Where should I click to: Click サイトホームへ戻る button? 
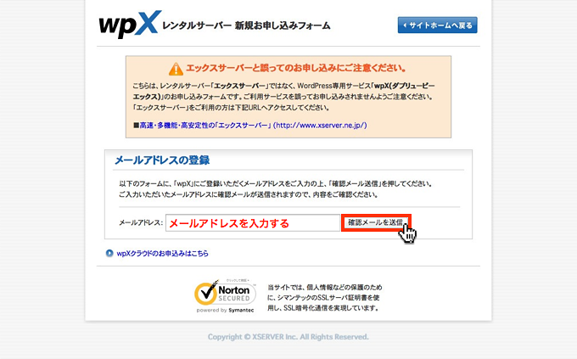point(437,25)
